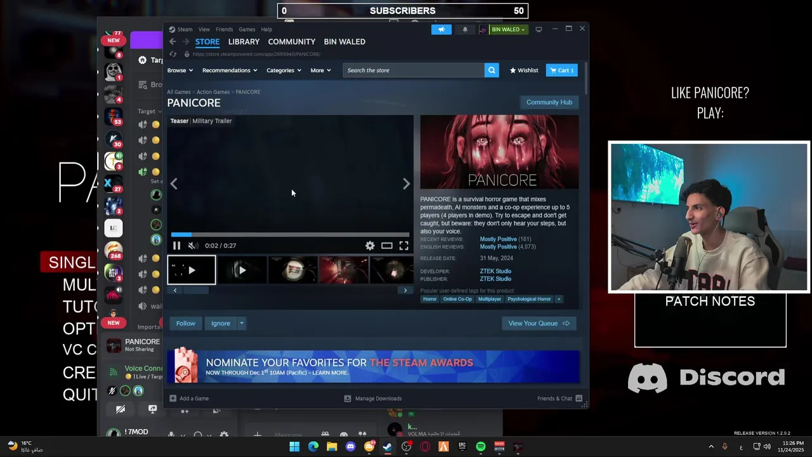
Task: Go forward with Steam's forward arrow
Action: tap(185, 41)
